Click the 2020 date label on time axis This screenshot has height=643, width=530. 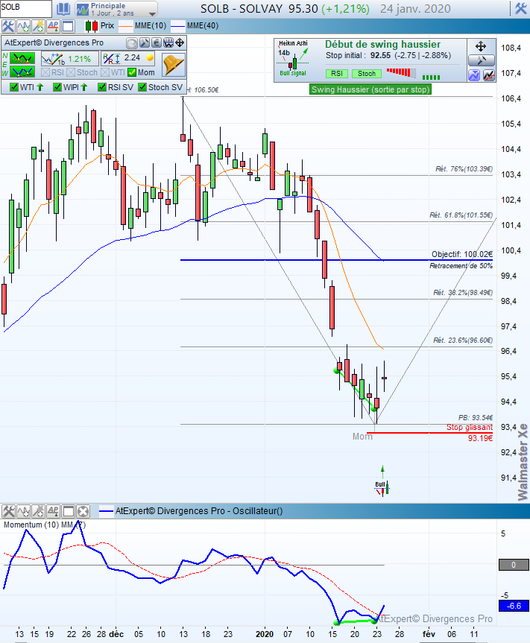click(x=265, y=634)
